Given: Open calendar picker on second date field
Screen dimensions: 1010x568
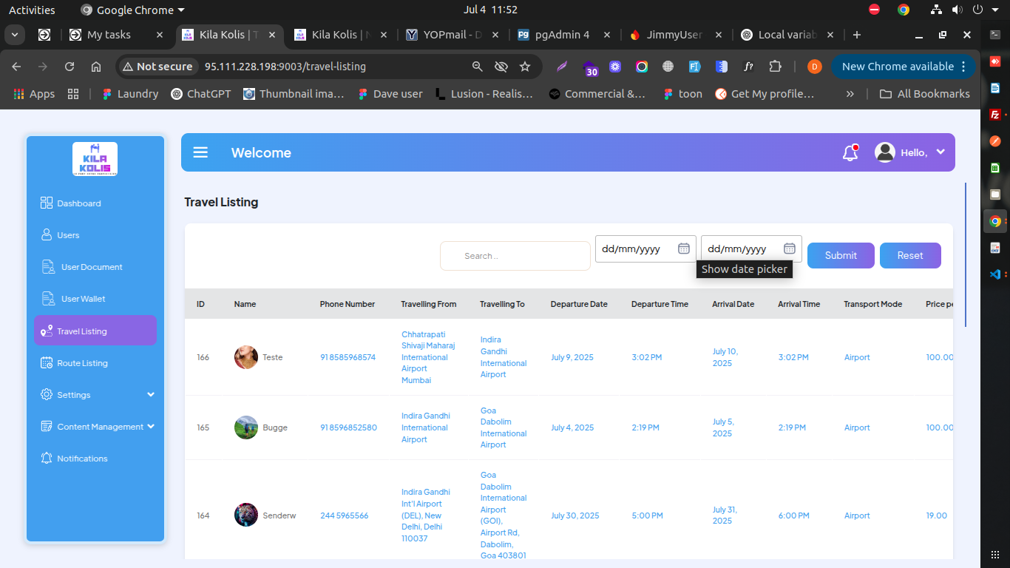Looking at the screenshot, I should [x=789, y=248].
